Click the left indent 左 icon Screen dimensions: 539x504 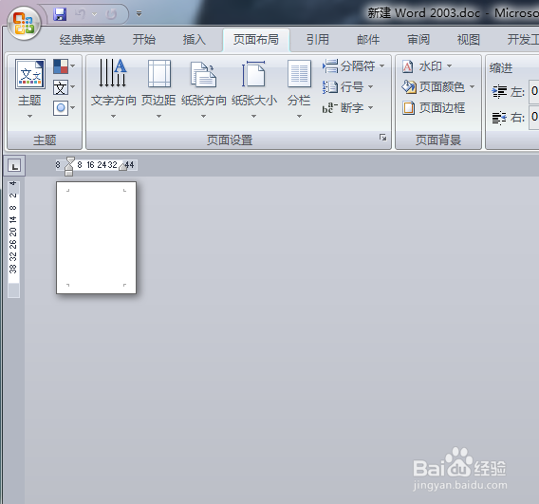[x=499, y=92]
